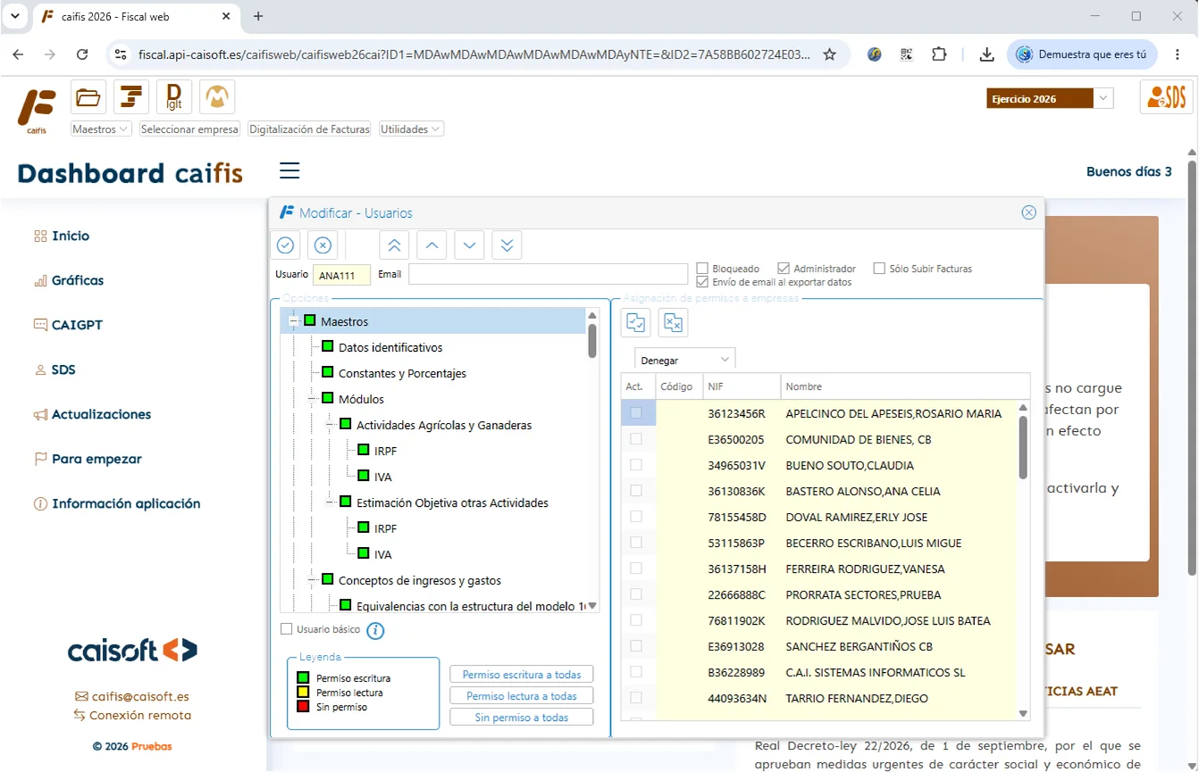Enable Sólo Subir Facturas checkbox
Screen dimensions: 1199x780
(879, 269)
